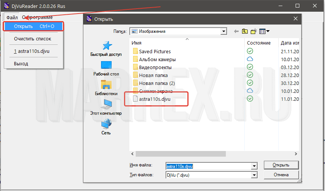Image resolution: width=325 pixels, height=191 pixels.
Task: Click the Открыть dialog title icon
Action: 89,19
